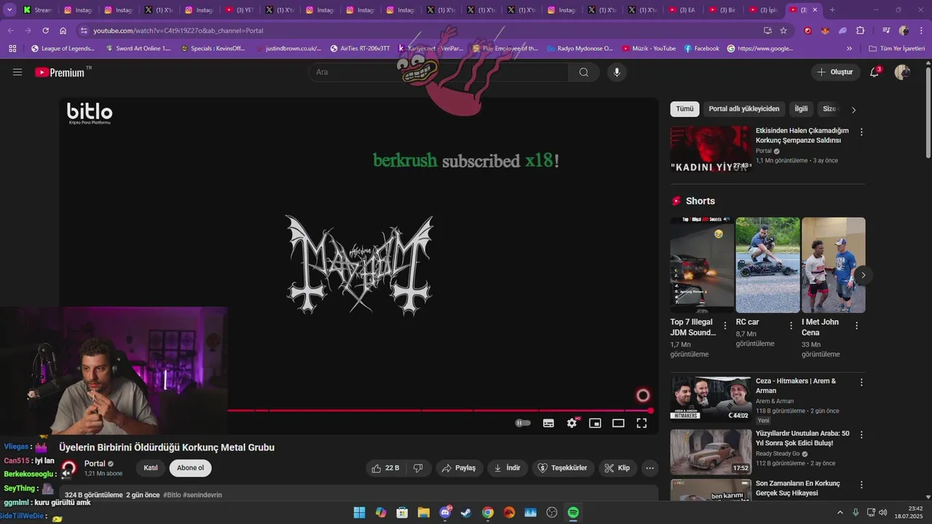
Task: Open Microsoft Store from taskbar
Action: (x=402, y=512)
